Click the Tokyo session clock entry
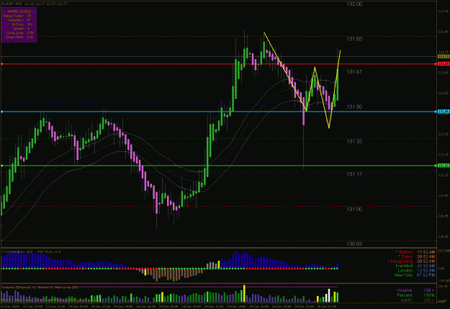 416,256
